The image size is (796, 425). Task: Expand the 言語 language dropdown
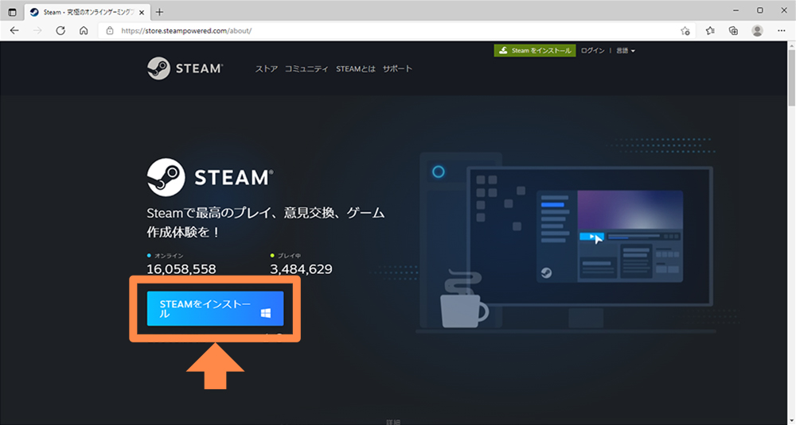point(626,51)
